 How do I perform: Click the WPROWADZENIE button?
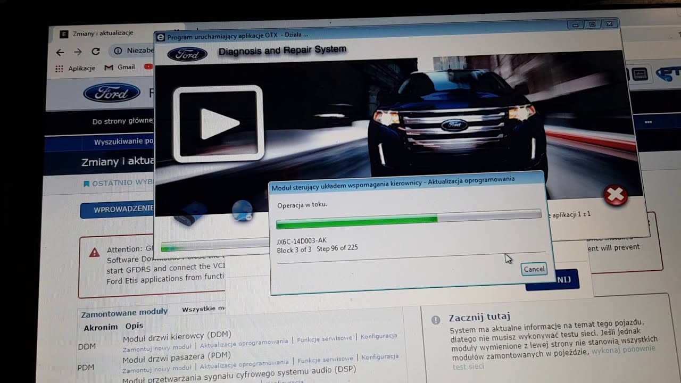(x=118, y=210)
